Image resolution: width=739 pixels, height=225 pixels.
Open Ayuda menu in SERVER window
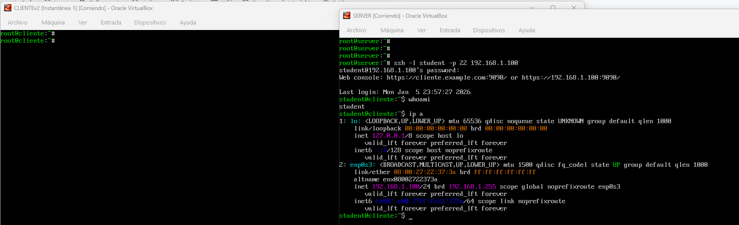(x=527, y=30)
